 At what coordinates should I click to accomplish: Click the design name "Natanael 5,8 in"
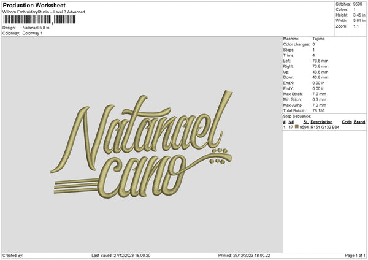pyautogui.click(x=36, y=28)
